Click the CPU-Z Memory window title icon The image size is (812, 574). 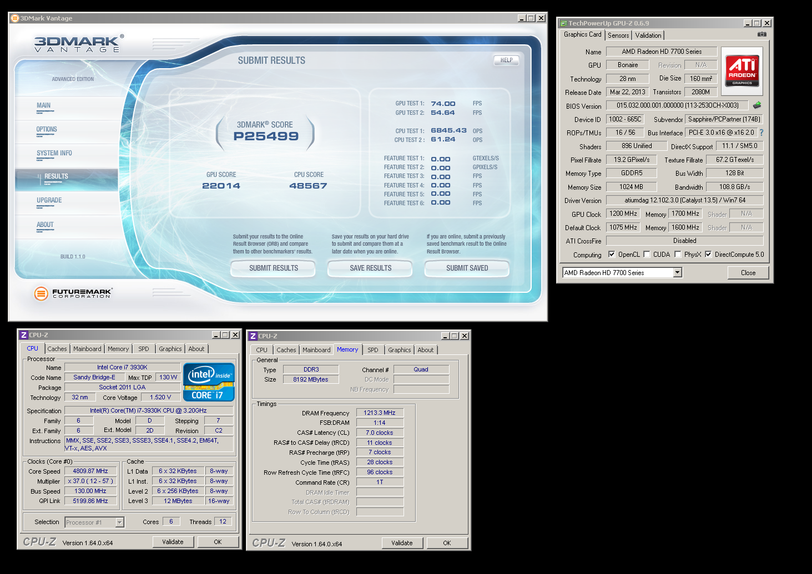[253, 336]
